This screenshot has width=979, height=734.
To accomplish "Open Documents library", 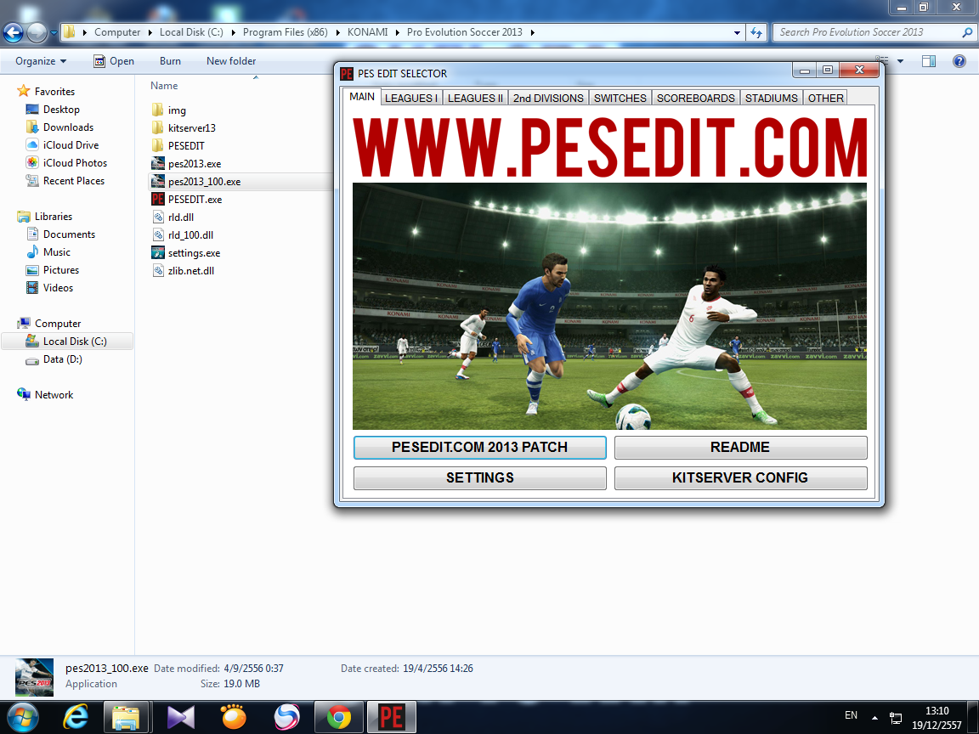I will point(69,234).
